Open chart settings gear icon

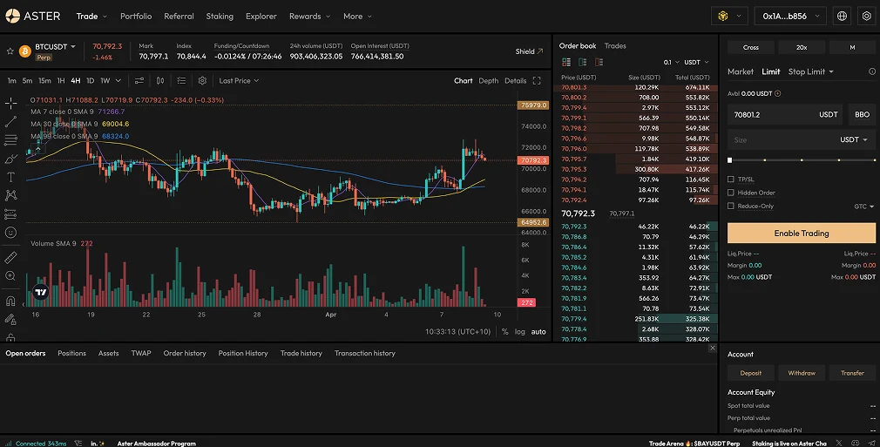tap(202, 81)
